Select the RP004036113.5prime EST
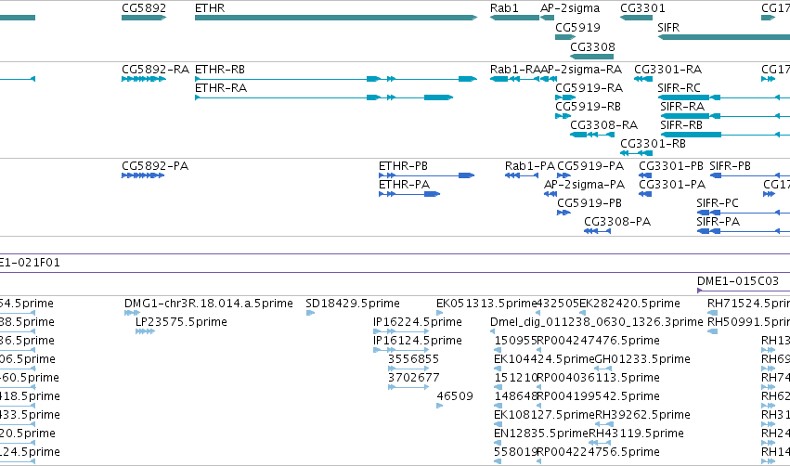The height and width of the screenshot is (466, 790). coord(538,387)
